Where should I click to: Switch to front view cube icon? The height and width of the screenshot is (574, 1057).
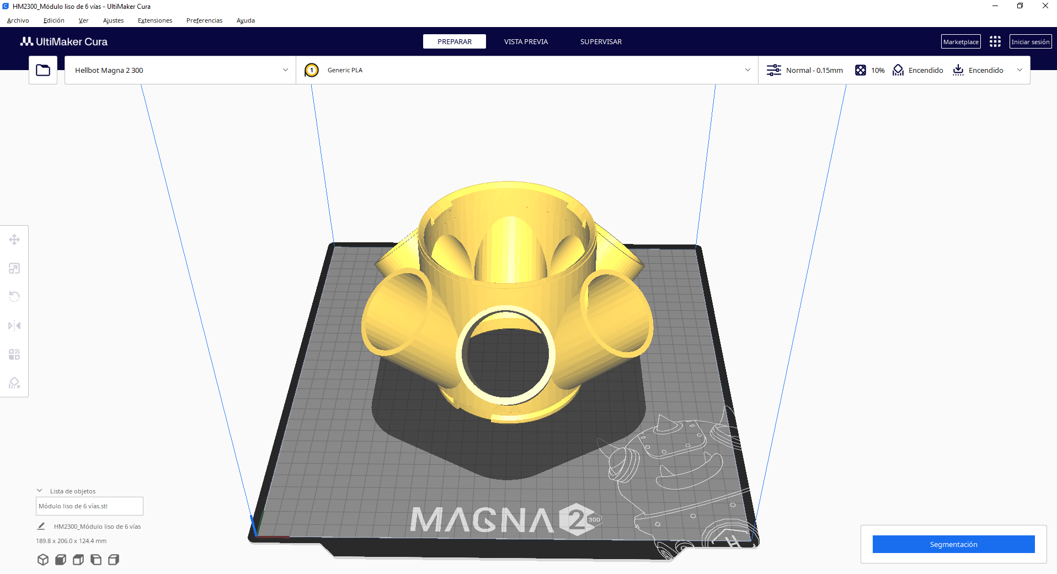(x=61, y=560)
